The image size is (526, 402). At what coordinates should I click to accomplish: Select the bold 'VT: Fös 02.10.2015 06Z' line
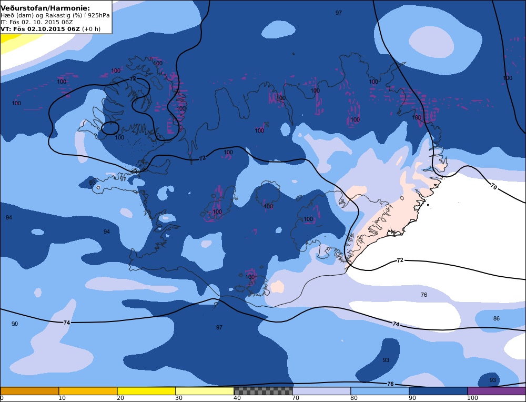click(41, 29)
